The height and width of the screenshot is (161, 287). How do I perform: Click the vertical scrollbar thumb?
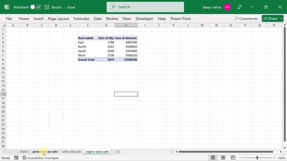285,84
